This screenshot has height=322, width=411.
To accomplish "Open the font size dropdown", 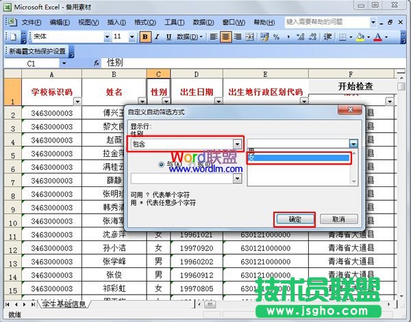I will [132, 37].
